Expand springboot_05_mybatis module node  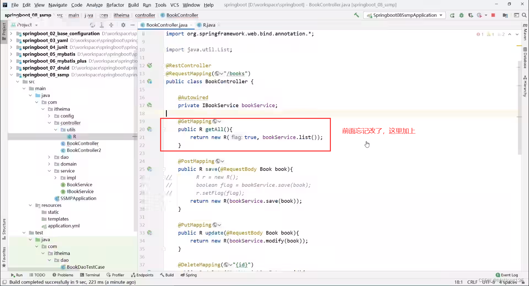tap(11, 54)
